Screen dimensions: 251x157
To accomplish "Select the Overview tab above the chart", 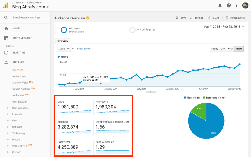I will point(63,41).
